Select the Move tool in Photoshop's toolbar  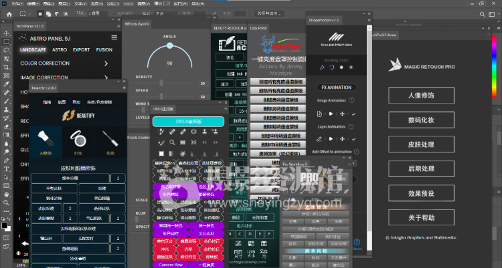(6, 33)
